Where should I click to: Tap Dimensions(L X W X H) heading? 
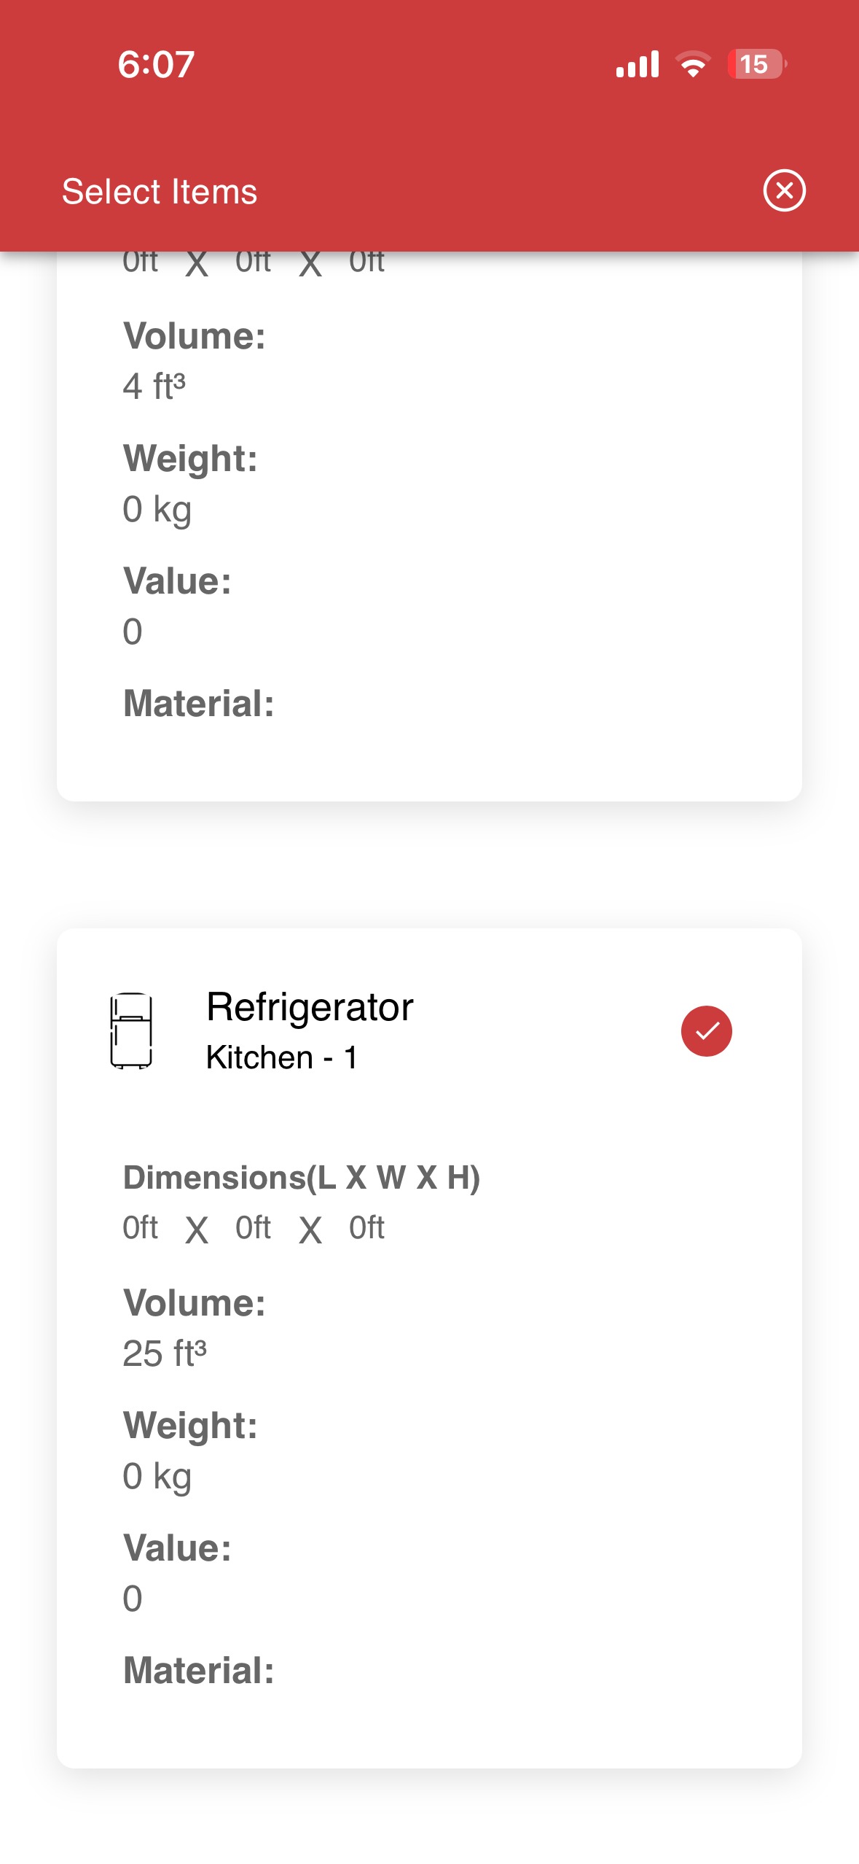click(x=301, y=1177)
